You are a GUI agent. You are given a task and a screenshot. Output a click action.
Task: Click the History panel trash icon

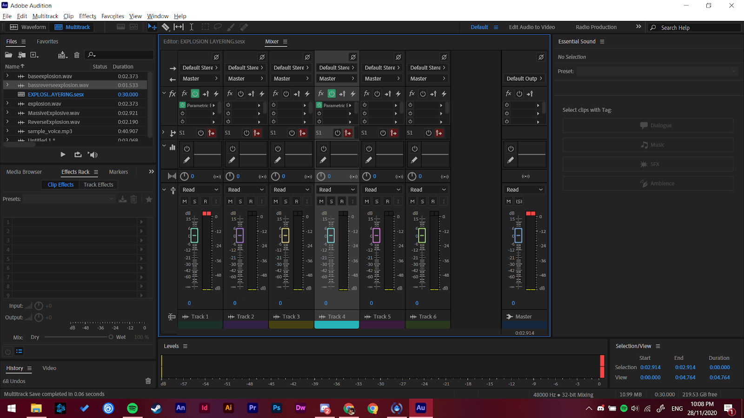tap(148, 381)
